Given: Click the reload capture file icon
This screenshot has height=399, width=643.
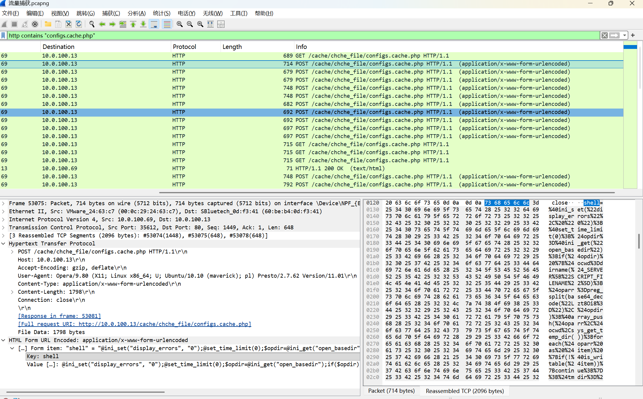Looking at the screenshot, I should [x=79, y=24].
